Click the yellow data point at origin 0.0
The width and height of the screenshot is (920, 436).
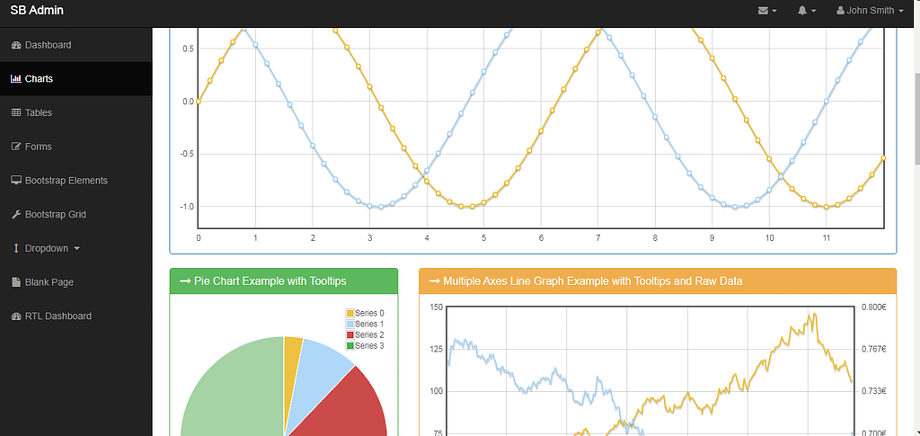(x=199, y=102)
